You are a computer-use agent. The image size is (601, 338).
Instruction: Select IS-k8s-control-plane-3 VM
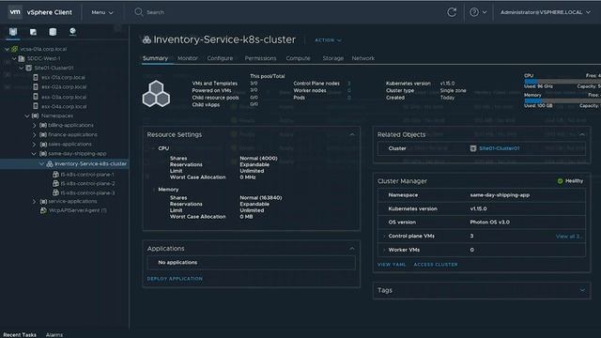87,193
